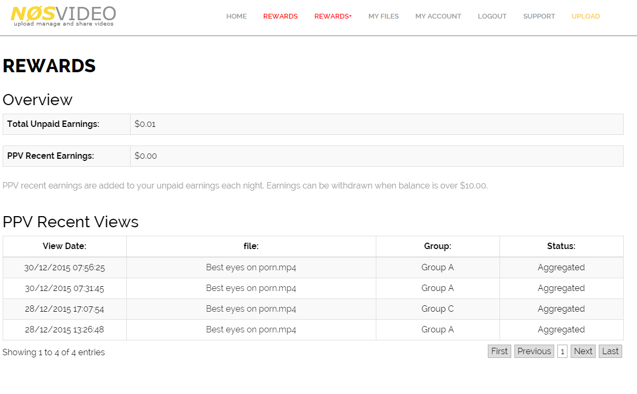The width and height of the screenshot is (637, 394).
Task: Sort by the View Date column header
Action: coord(65,246)
